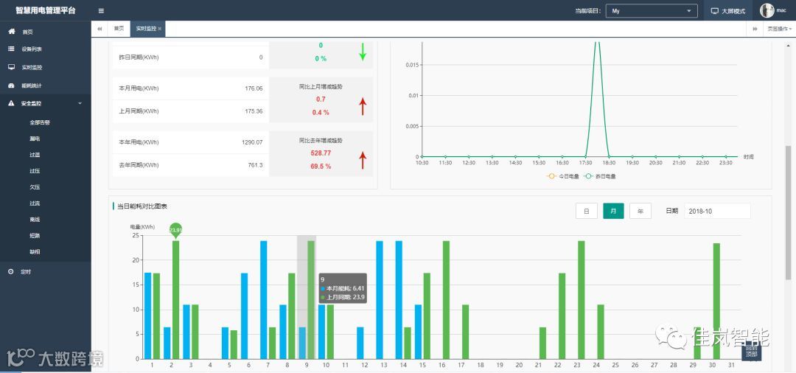The image size is (796, 373).
Task: Select the 月 period button
Action: [613, 211]
